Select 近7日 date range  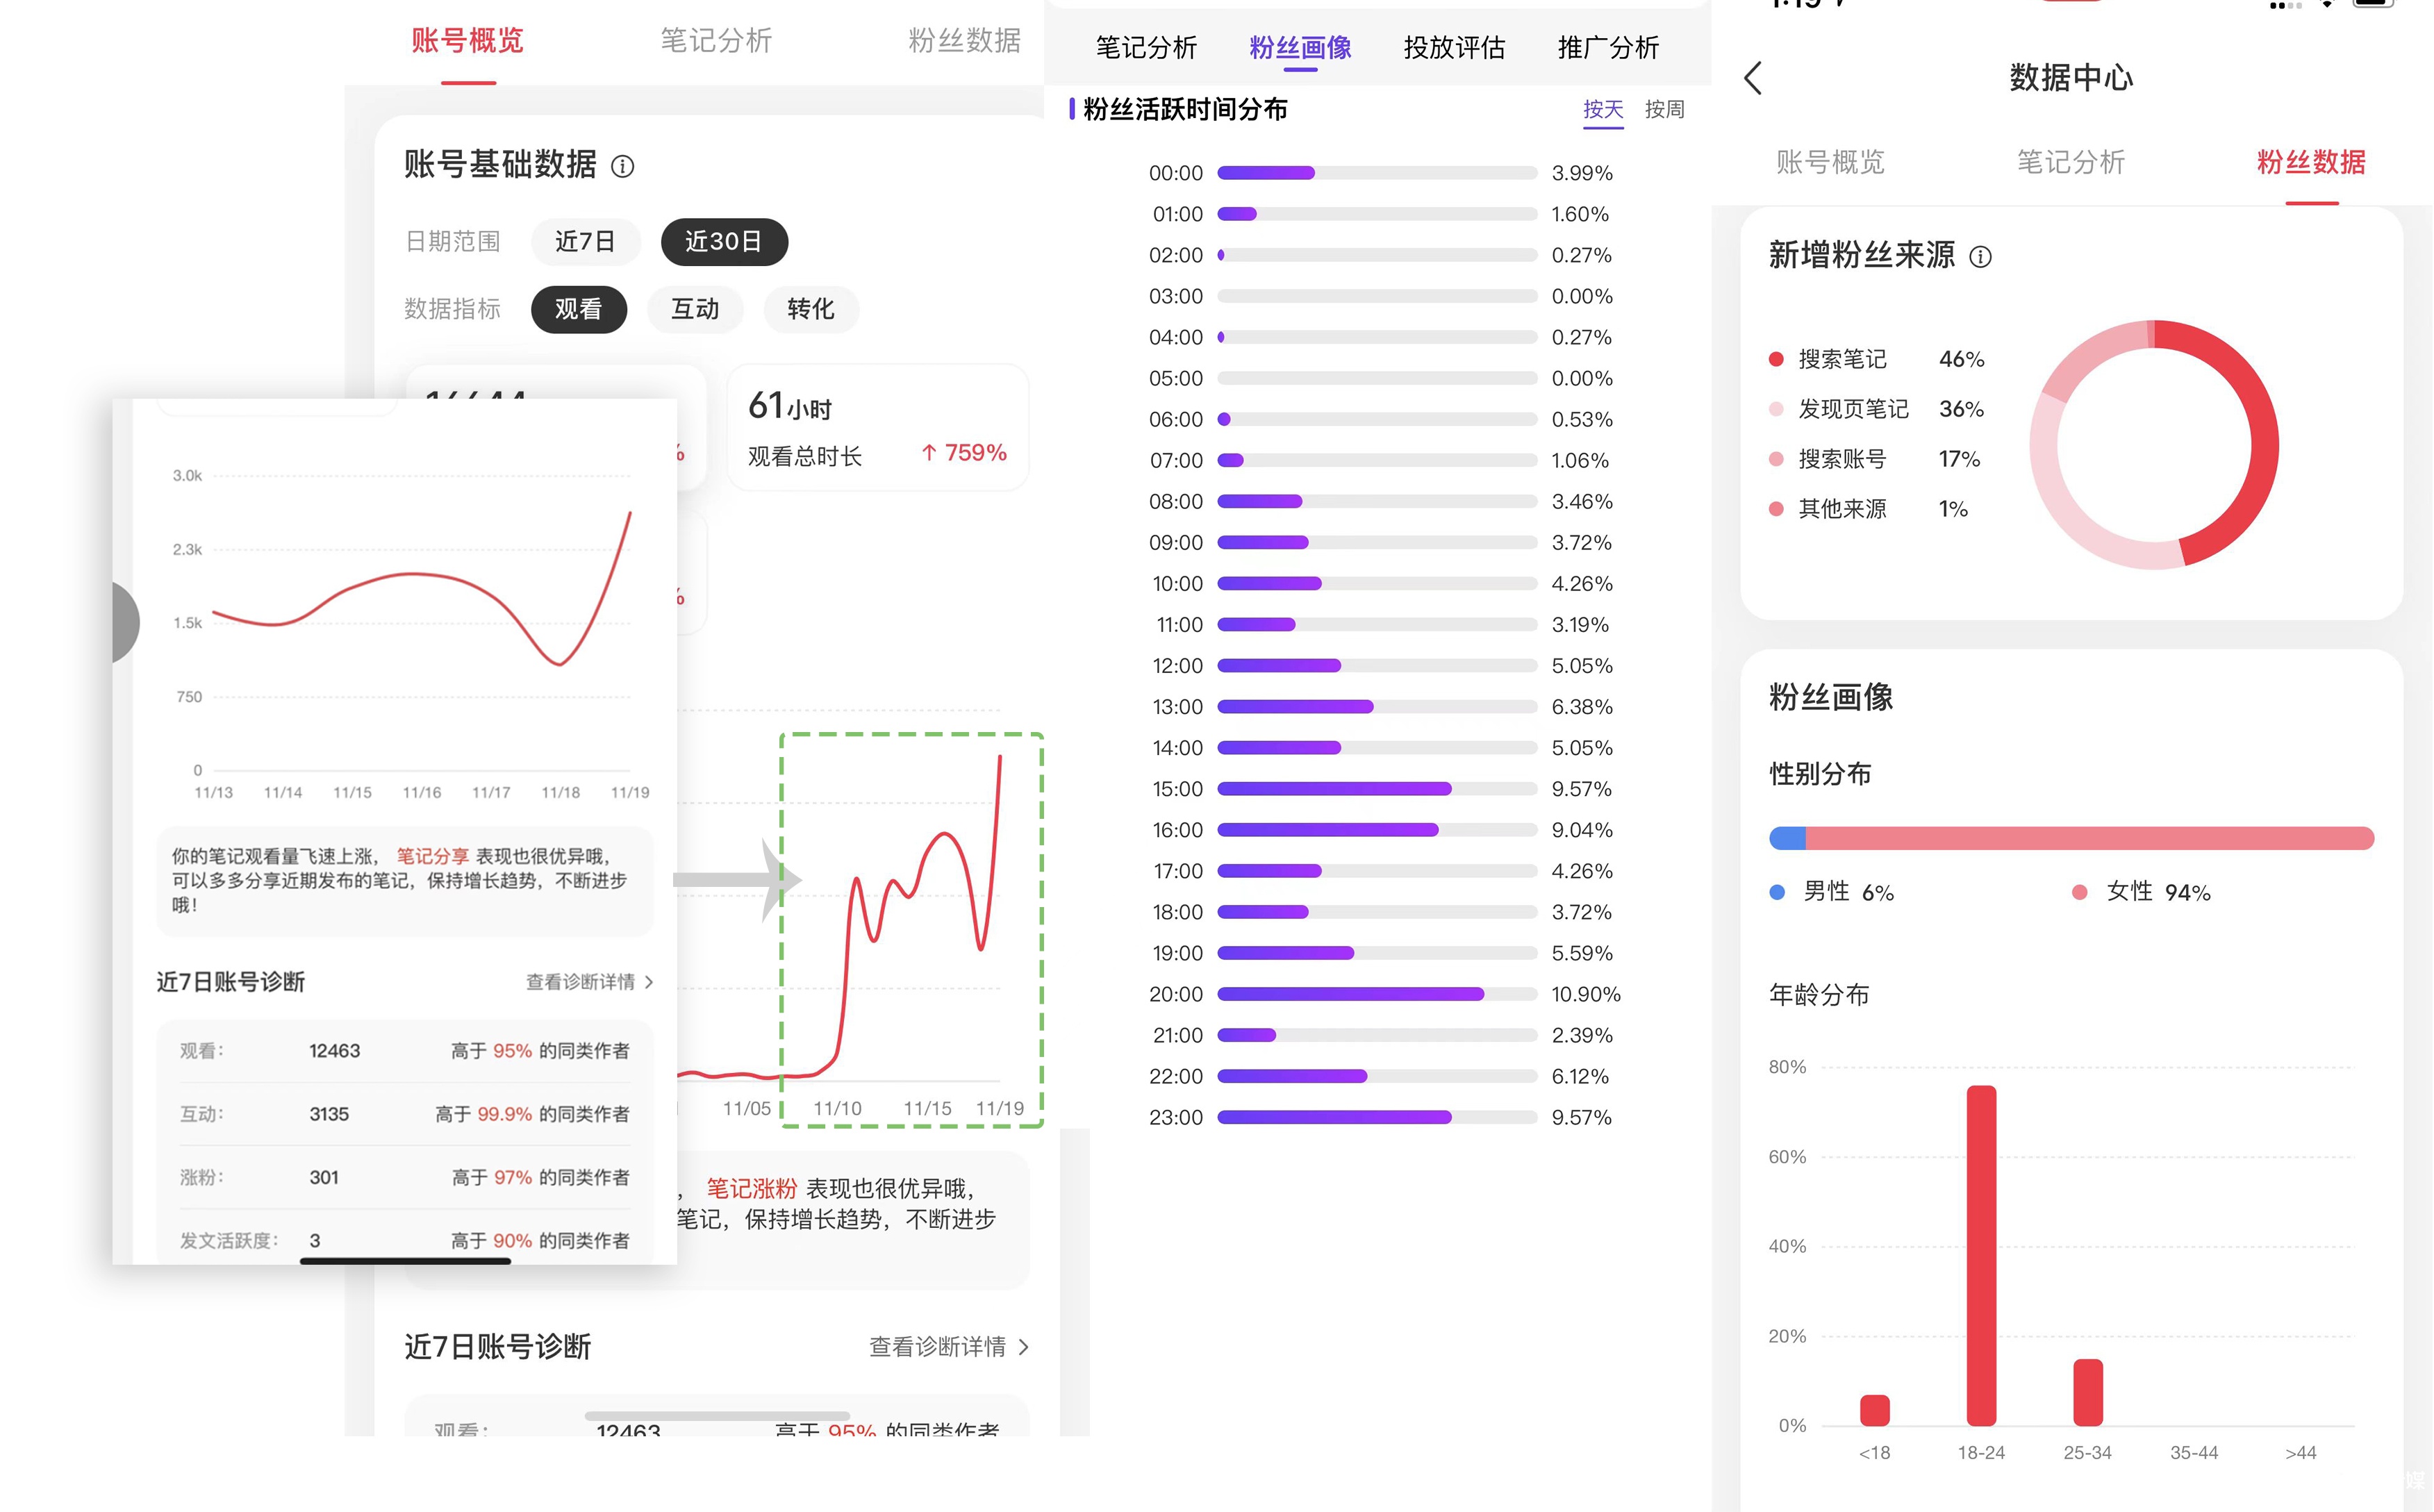point(584,242)
